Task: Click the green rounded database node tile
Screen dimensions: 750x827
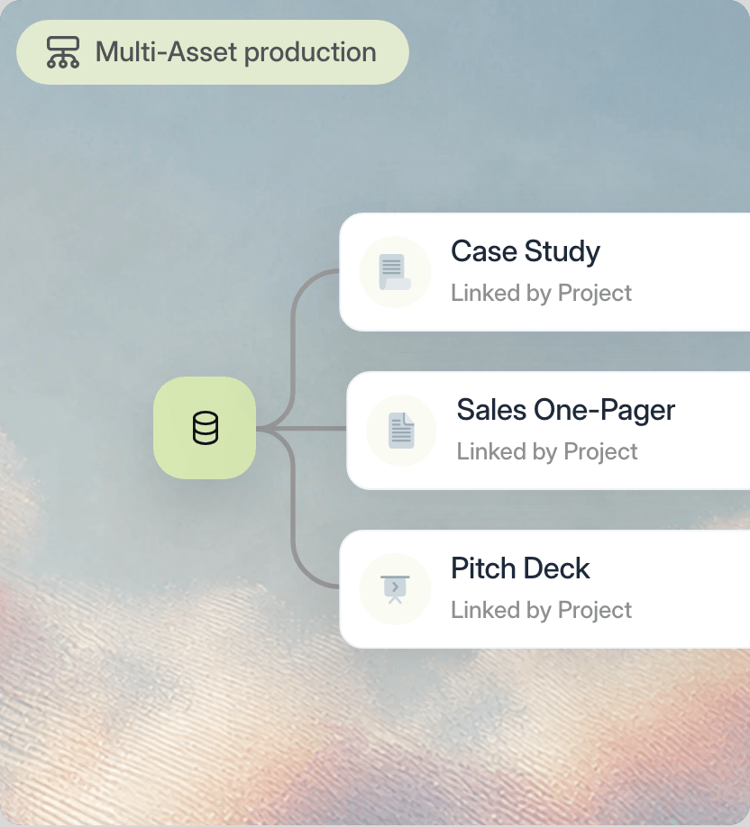Action: pyautogui.click(x=205, y=428)
